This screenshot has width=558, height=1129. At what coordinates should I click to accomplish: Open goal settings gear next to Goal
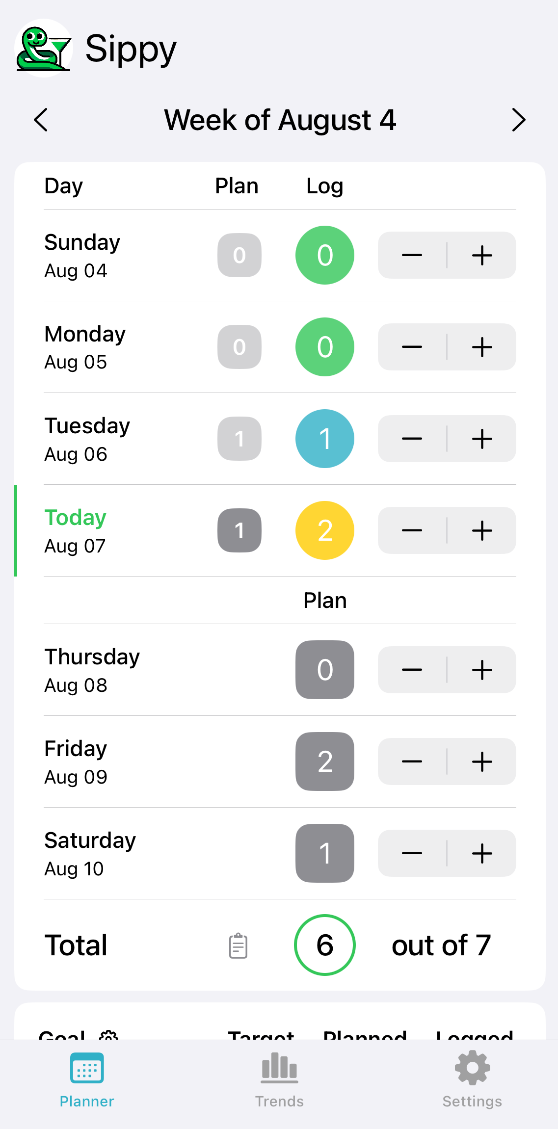click(x=108, y=1034)
